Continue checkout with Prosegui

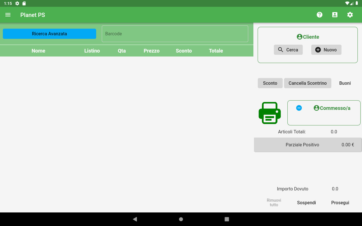(340, 203)
